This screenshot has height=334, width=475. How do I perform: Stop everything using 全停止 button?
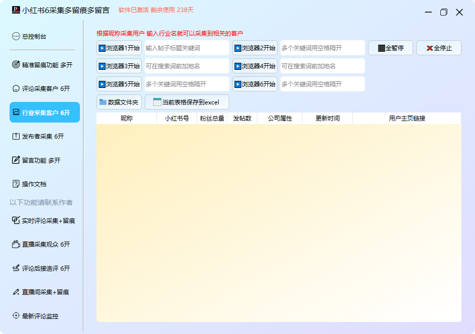point(438,48)
